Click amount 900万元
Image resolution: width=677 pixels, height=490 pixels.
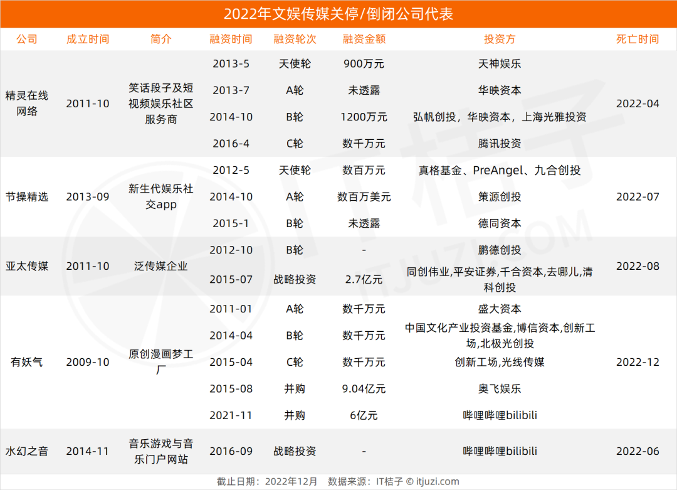click(364, 64)
